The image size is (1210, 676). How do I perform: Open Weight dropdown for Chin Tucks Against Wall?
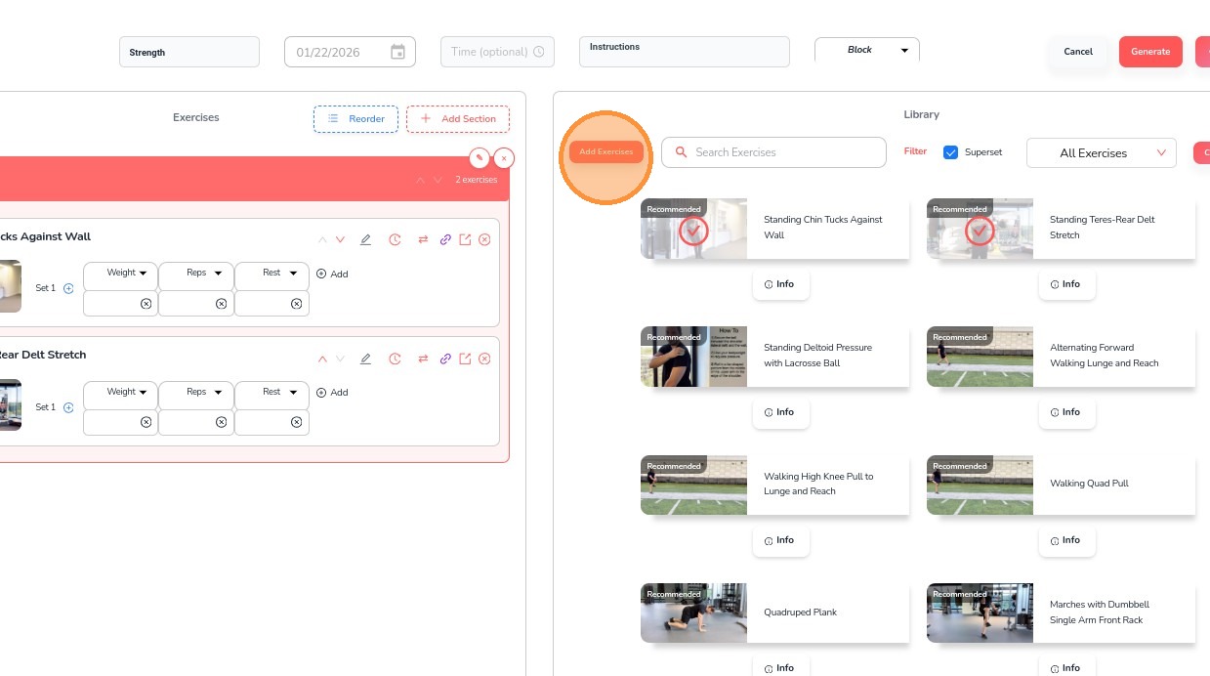pos(121,274)
